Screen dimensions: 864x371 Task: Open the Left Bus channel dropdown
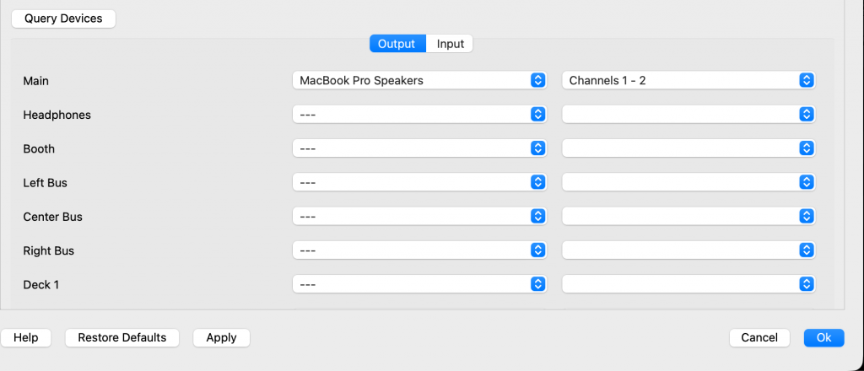click(x=688, y=182)
